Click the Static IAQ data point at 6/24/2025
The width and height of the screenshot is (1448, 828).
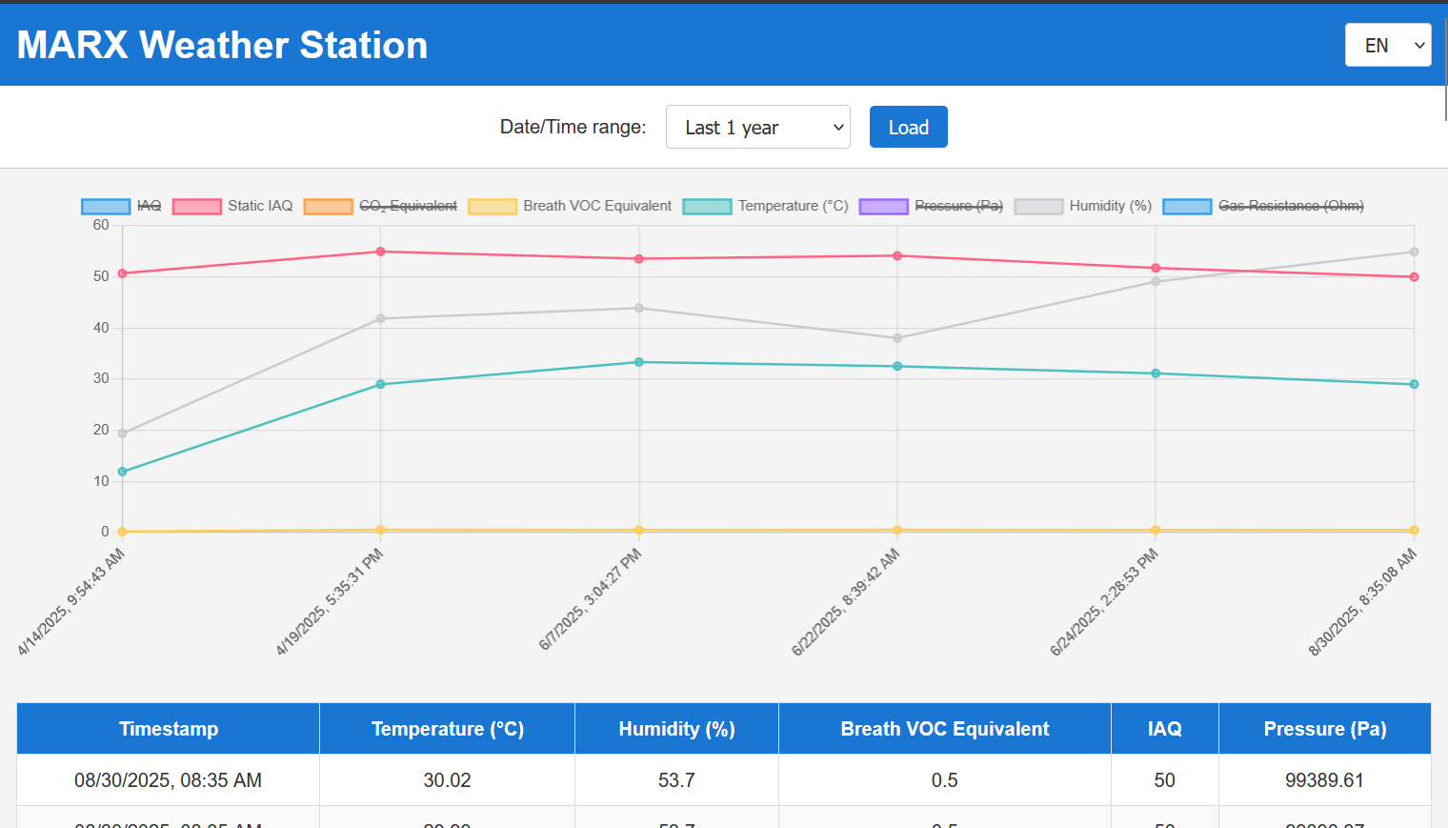pyautogui.click(x=1156, y=268)
